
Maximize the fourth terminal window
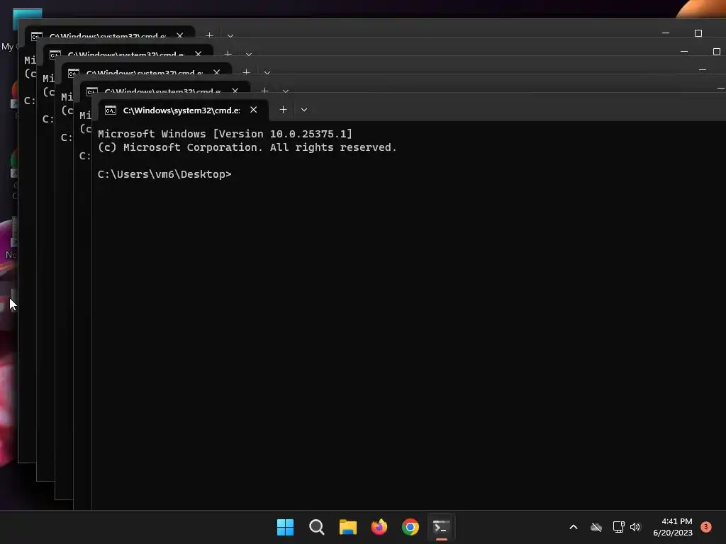[717, 51]
